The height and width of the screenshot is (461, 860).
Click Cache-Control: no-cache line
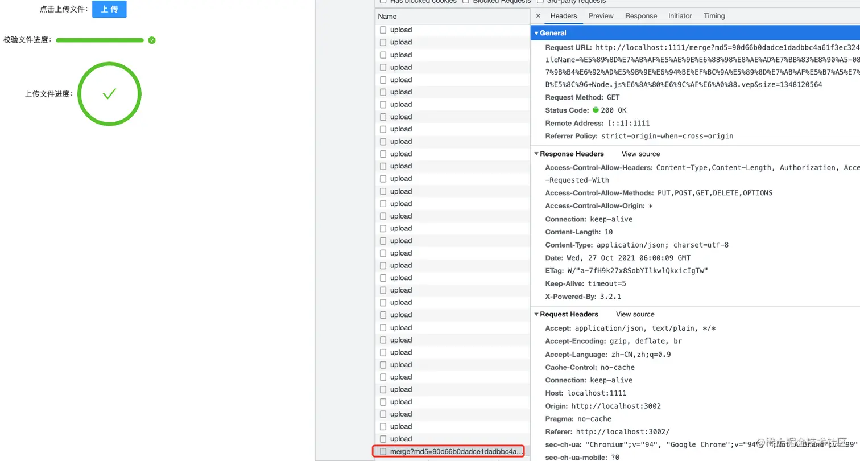point(590,367)
